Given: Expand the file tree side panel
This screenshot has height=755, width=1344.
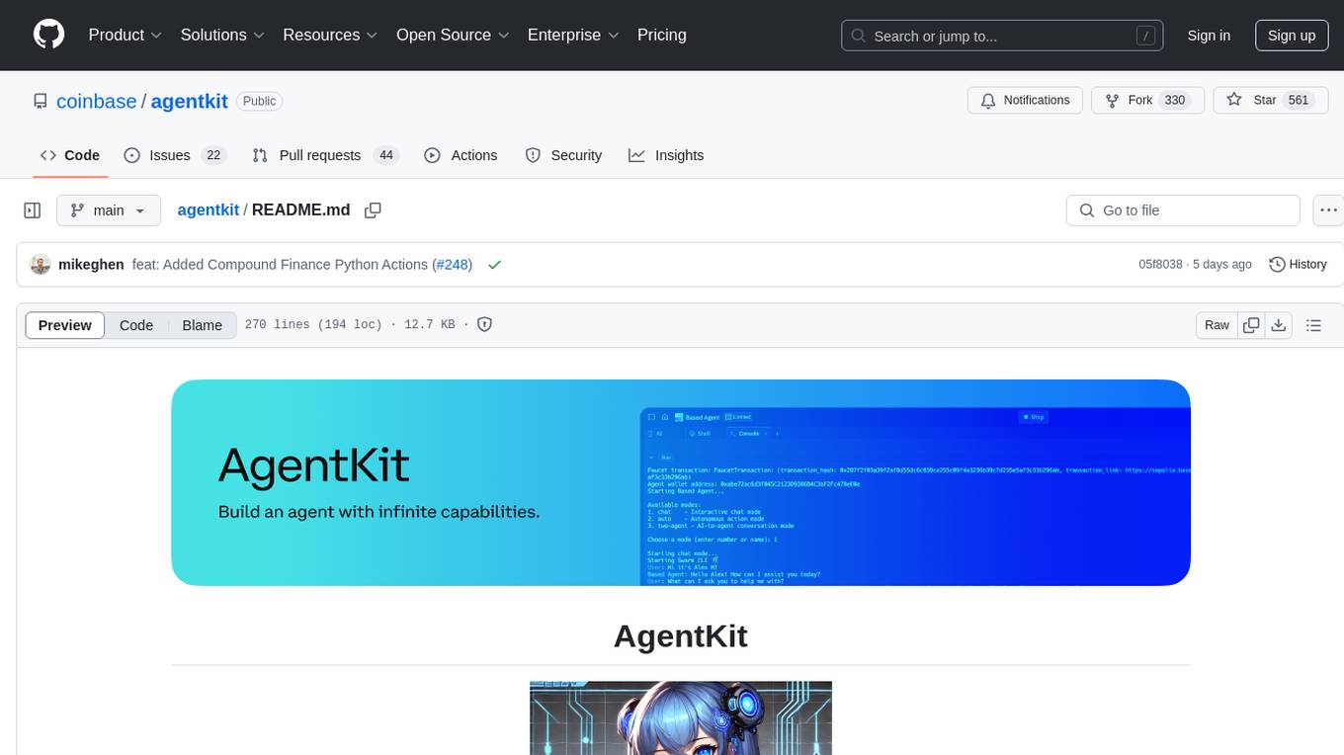Looking at the screenshot, I should [33, 210].
